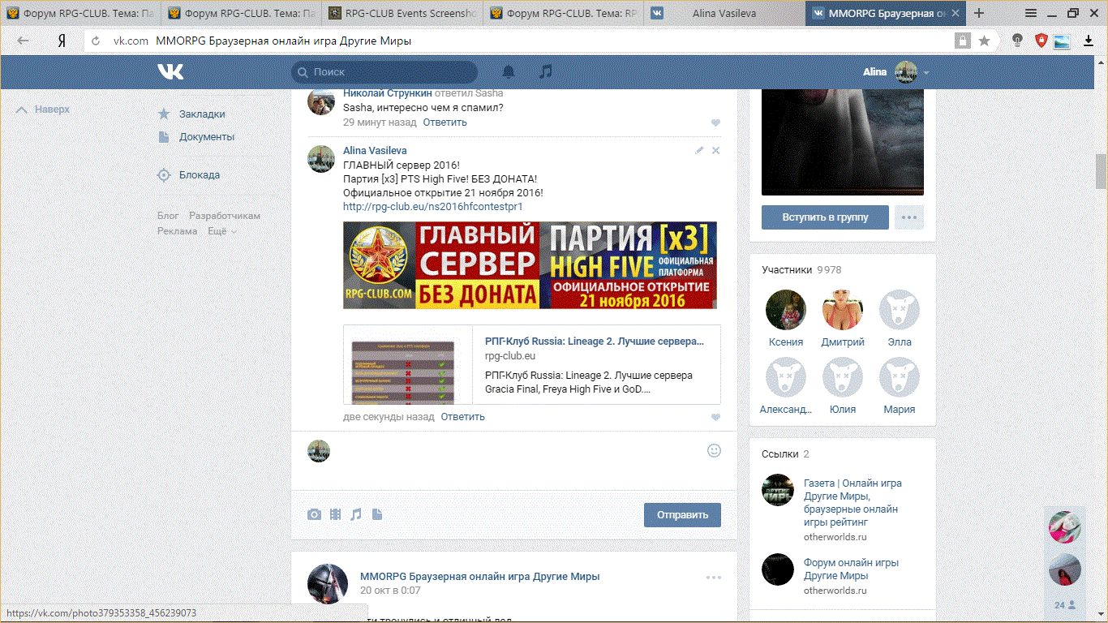Open the 'Главный сервер' banner image
This screenshot has width=1108, height=623.
pos(530,265)
